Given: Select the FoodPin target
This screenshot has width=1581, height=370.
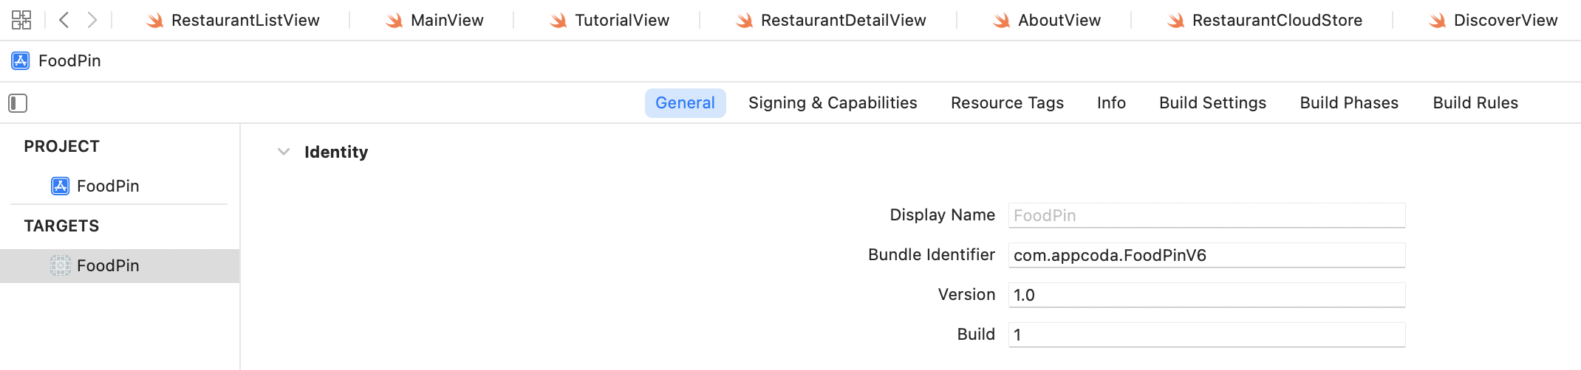Looking at the screenshot, I should pos(107,265).
